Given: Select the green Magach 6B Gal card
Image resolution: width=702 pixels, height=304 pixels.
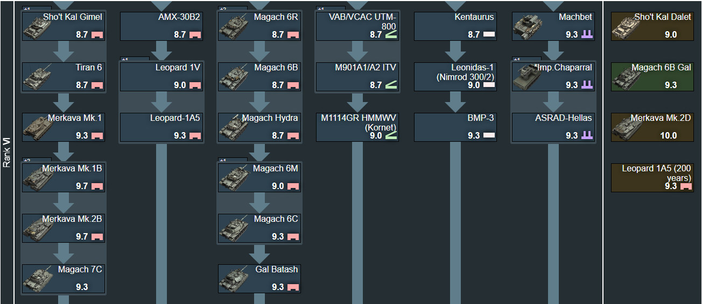Looking at the screenshot, I should [x=652, y=77].
